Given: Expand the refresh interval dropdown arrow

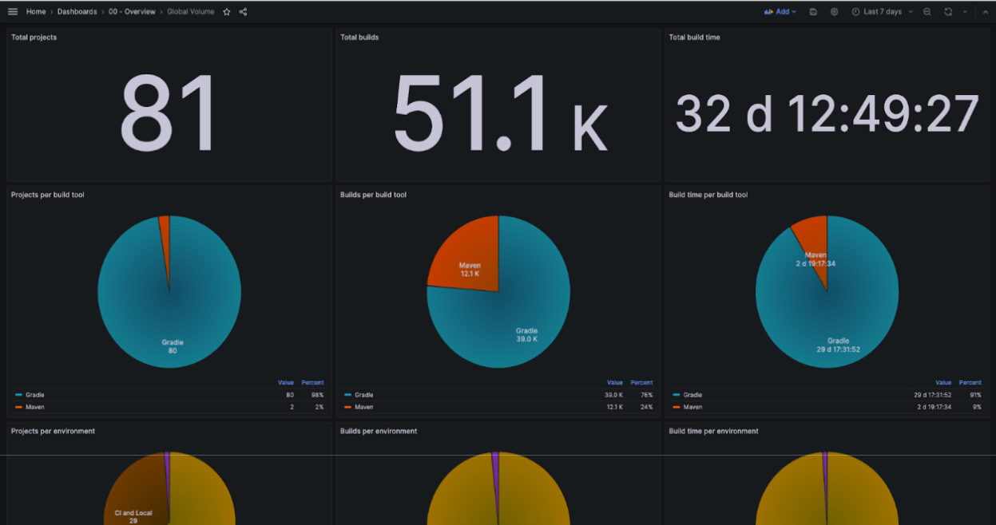Looking at the screenshot, I should [x=965, y=12].
